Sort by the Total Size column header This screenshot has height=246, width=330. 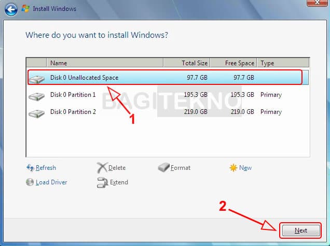pos(187,63)
